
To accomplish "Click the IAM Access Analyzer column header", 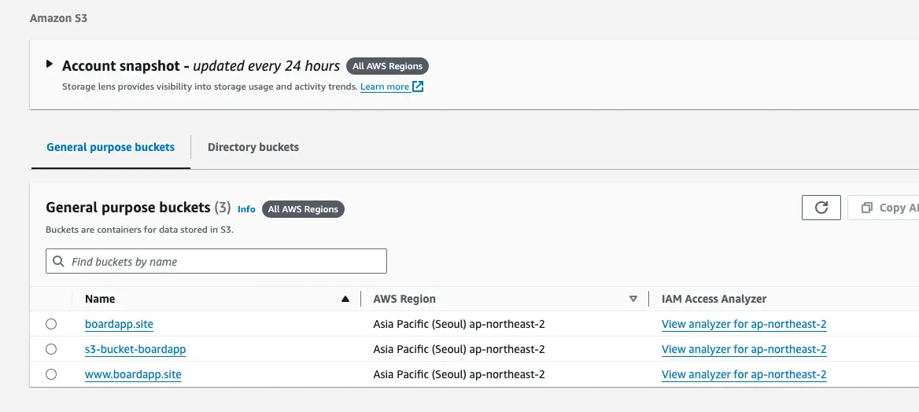I will pos(714,299).
